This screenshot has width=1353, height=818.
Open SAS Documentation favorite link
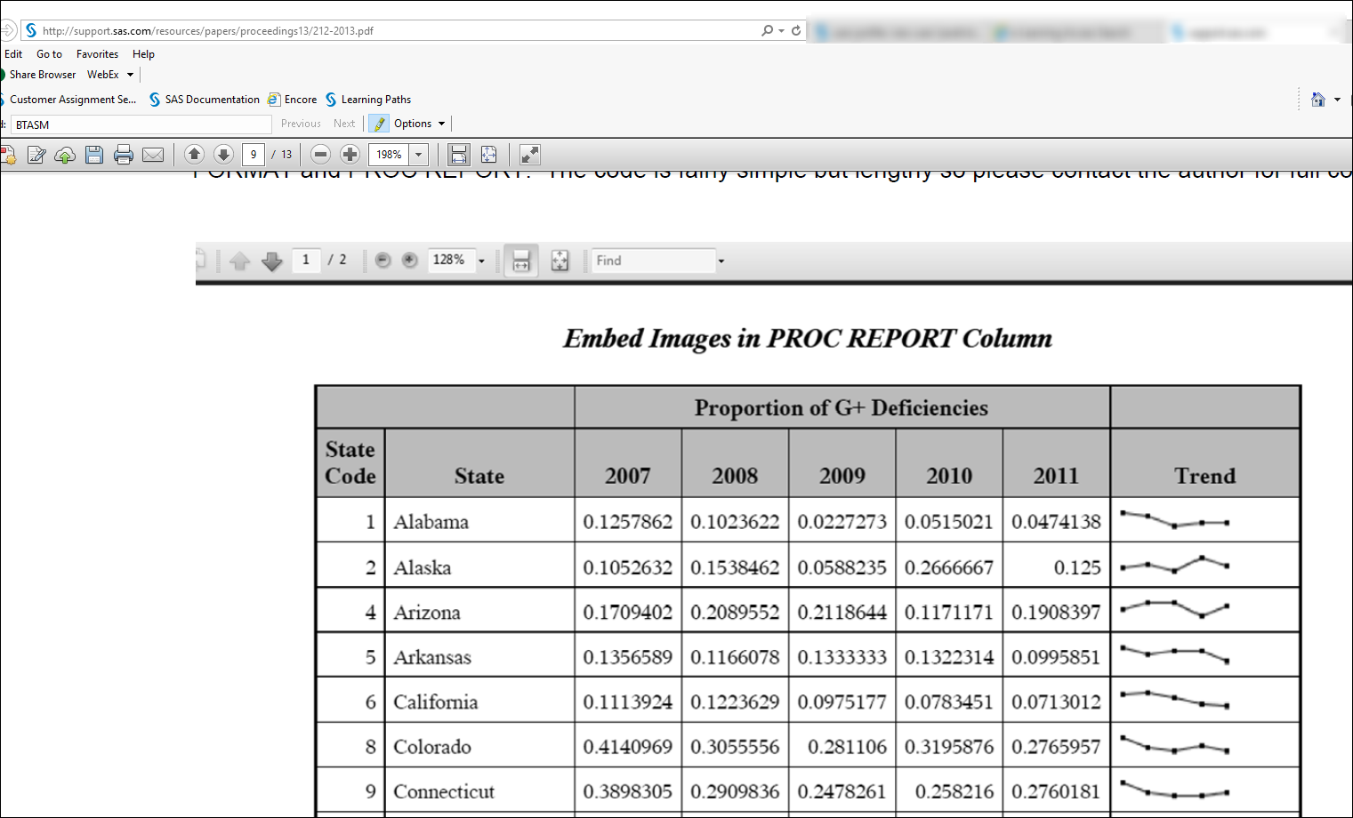point(205,100)
